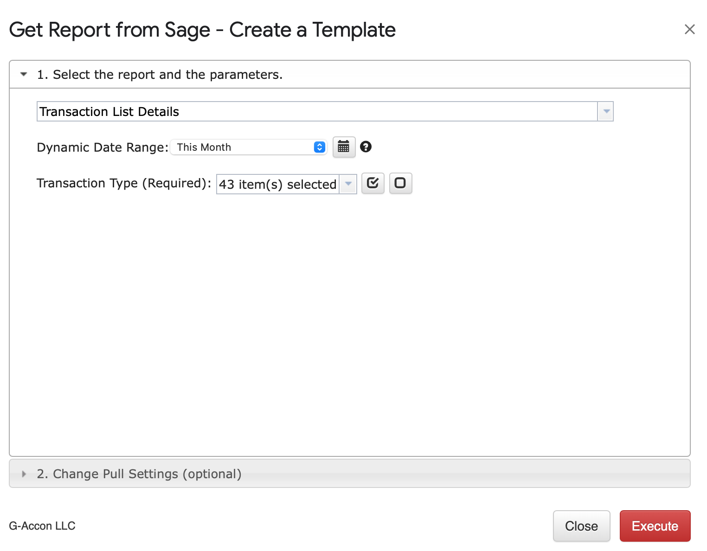The image size is (707, 551).
Task: Open the Transaction List Details report dropdown arrow
Action: pyautogui.click(x=605, y=111)
